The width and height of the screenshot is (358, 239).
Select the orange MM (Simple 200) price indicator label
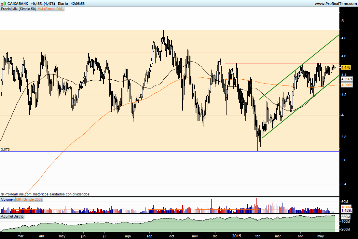tap(50, 9)
